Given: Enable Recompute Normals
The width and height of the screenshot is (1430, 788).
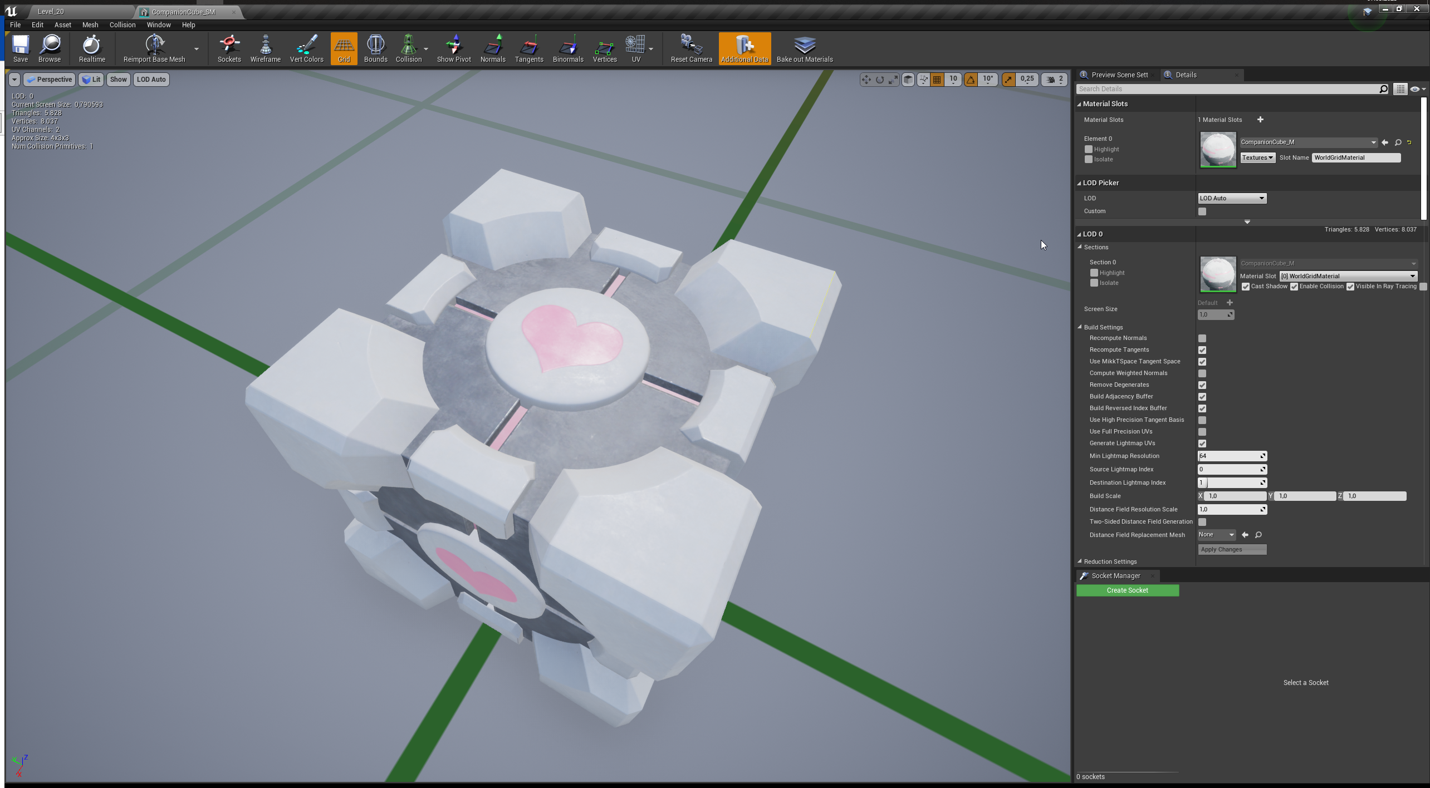Looking at the screenshot, I should tap(1202, 338).
